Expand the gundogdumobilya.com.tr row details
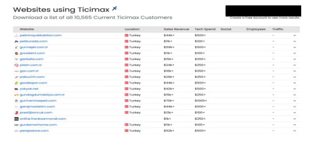Viewport: 314px width, 141px height. click(x=294, y=95)
